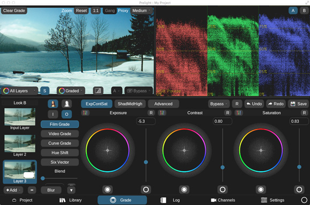Open the Library section
Viewport: 310px width, 205px height.
70,200
